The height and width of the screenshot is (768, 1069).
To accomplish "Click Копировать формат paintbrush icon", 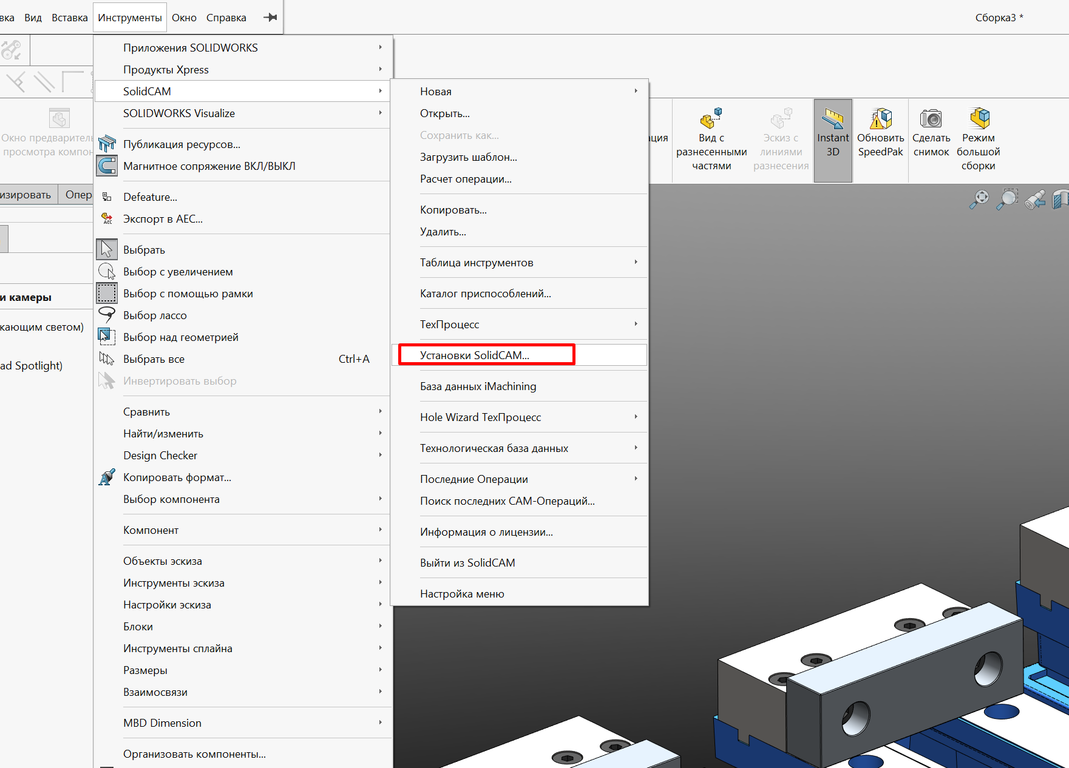I will point(107,477).
